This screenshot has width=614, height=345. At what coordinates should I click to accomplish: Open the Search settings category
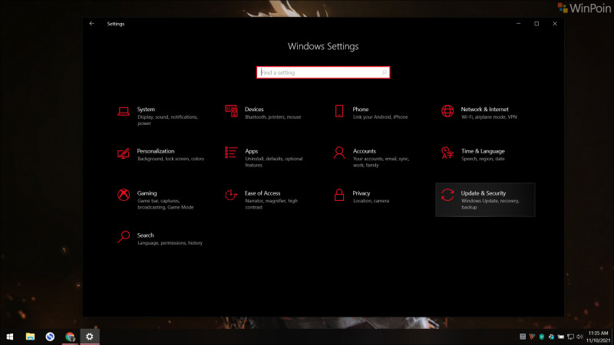(161, 238)
